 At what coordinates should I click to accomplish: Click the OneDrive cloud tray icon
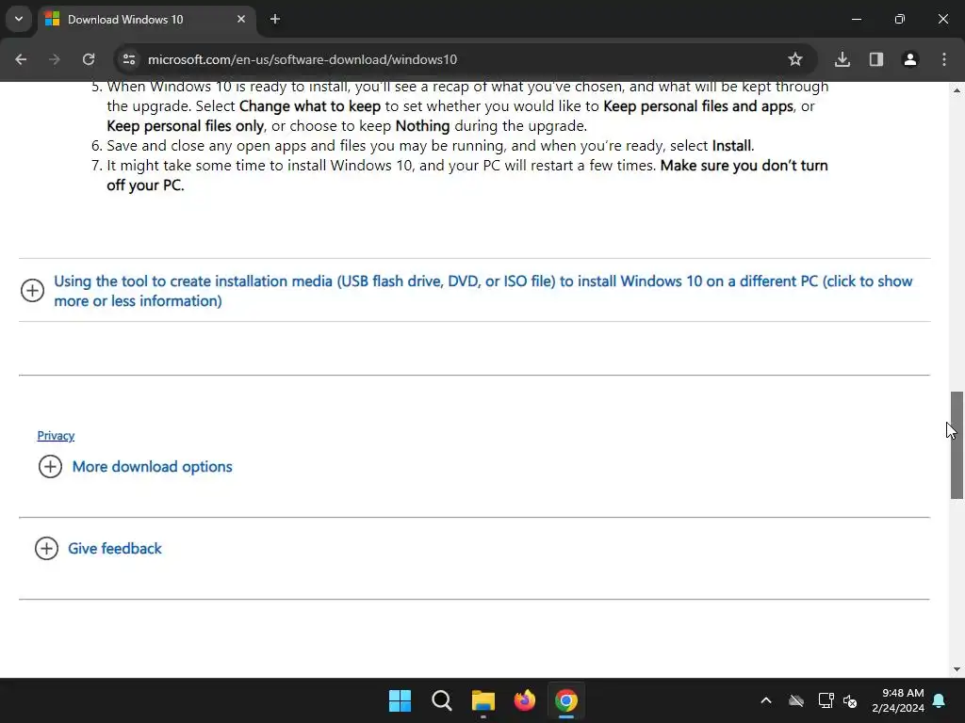796,700
